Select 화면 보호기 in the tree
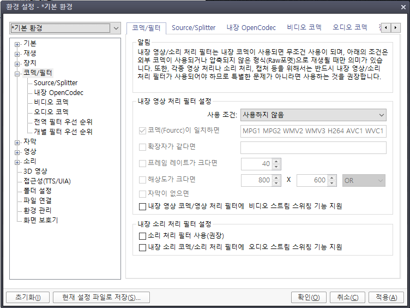 40,220
